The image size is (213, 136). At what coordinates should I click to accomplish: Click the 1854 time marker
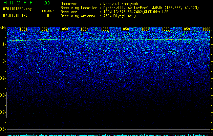tap(84, 29)
